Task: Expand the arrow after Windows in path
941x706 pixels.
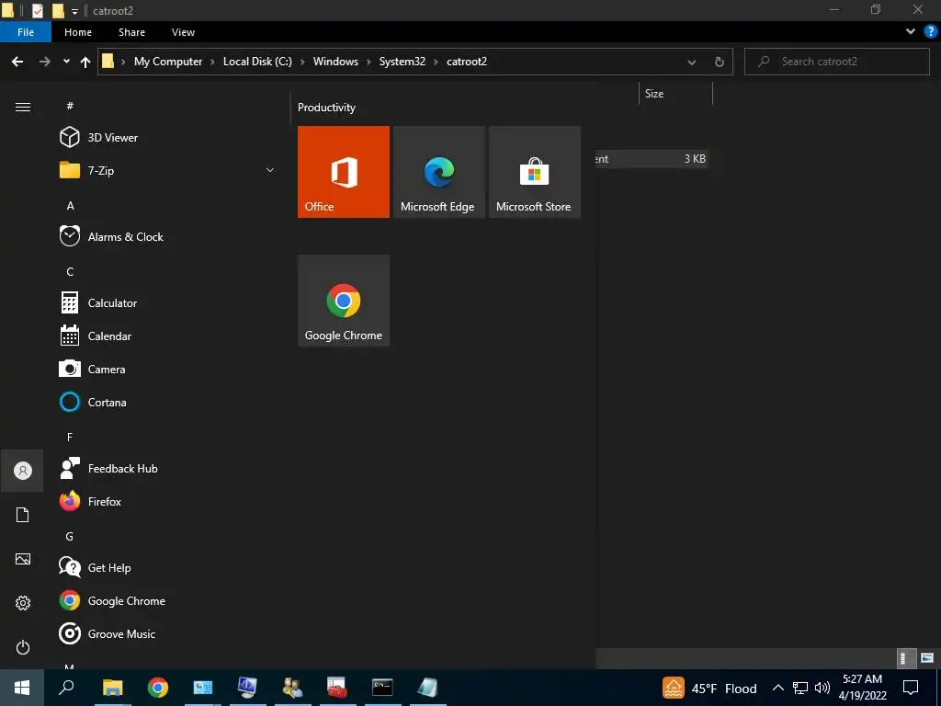Action: pos(369,62)
